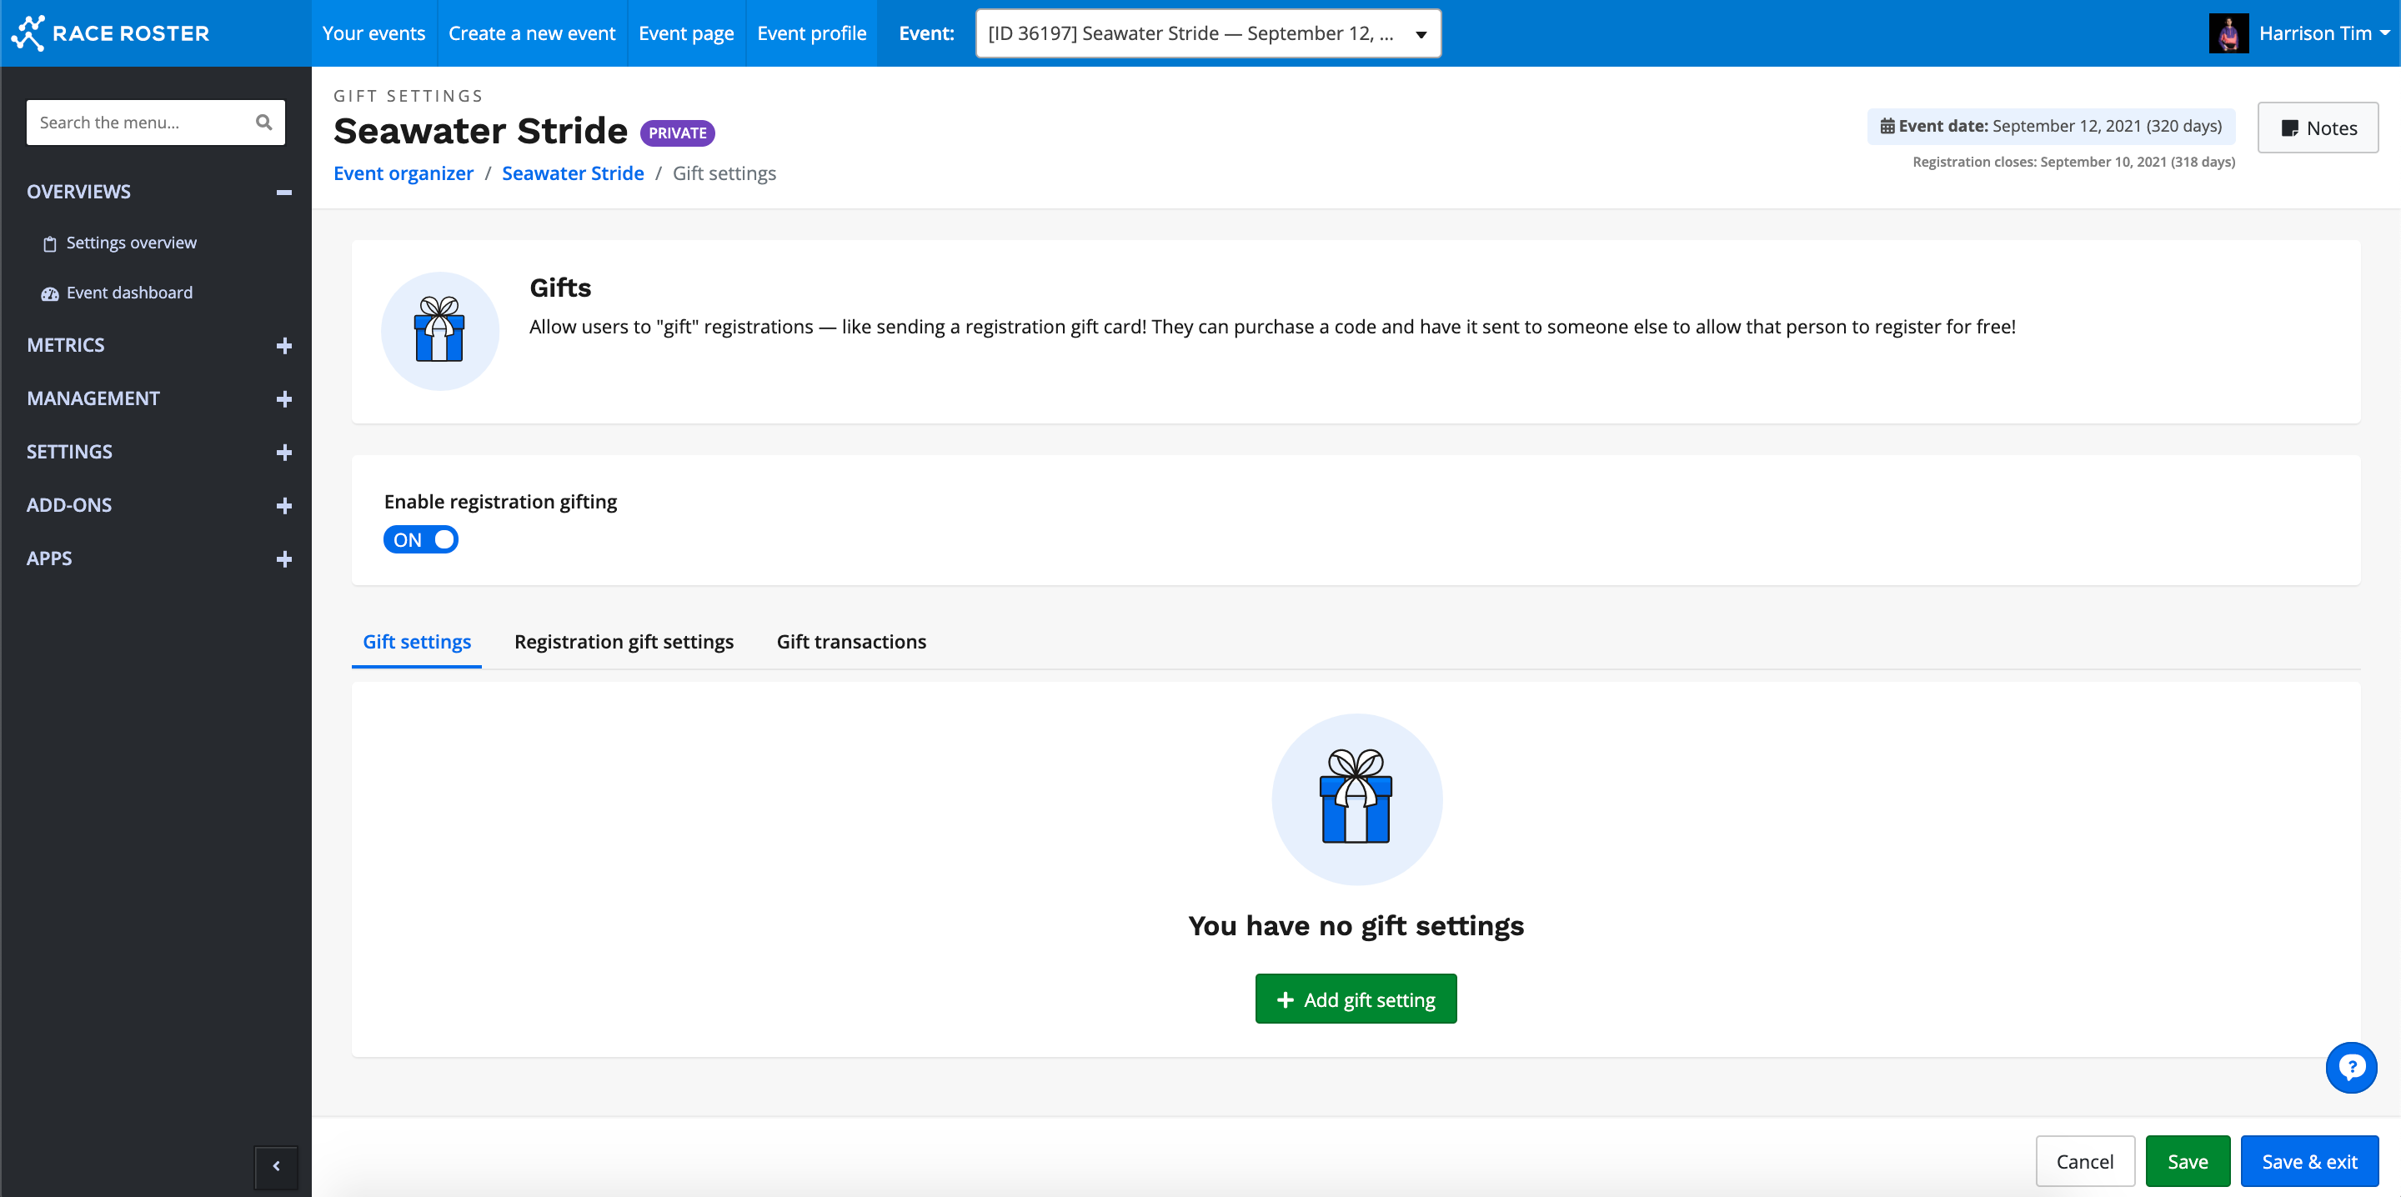2401x1197 pixels.
Task: Click the Race Roster logo
Action: coord(109,33)
